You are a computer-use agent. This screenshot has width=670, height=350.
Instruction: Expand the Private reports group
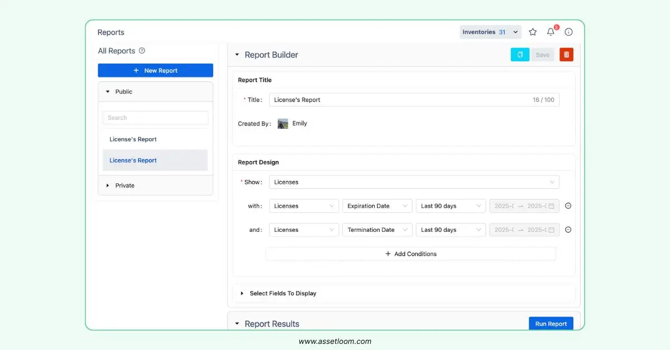[x=108, y=186]
